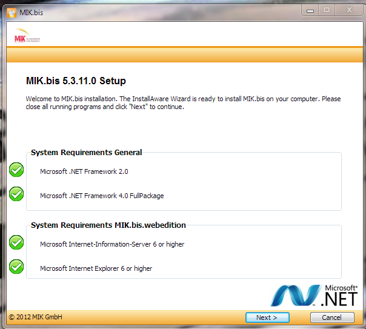The width and height of the screenshot is (366, 329).
Task: Select 'Microsoft Internet Explorer 6 or higher' text
Action: coord(96,268)
